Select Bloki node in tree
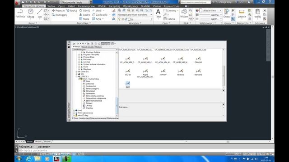This screenshot has width=289, height=162. [88, 81]
